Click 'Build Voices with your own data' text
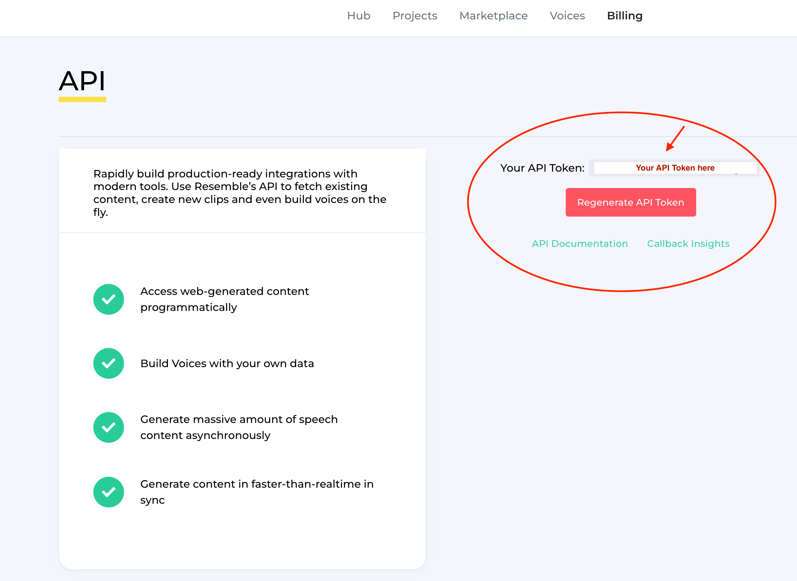 click(227, 363)
